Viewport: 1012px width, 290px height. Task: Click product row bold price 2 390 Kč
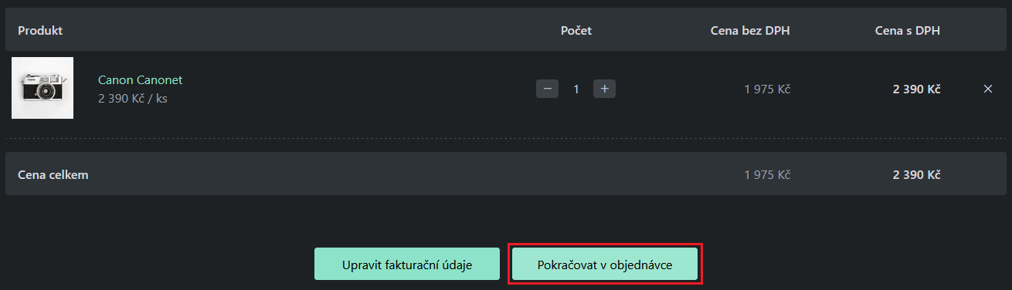(x=916, y=89)
